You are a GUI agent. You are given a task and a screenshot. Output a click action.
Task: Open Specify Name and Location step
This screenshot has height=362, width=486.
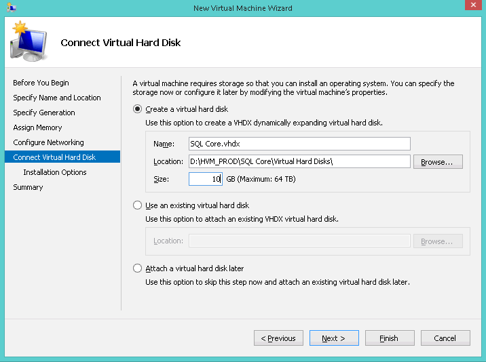[57, 98]
